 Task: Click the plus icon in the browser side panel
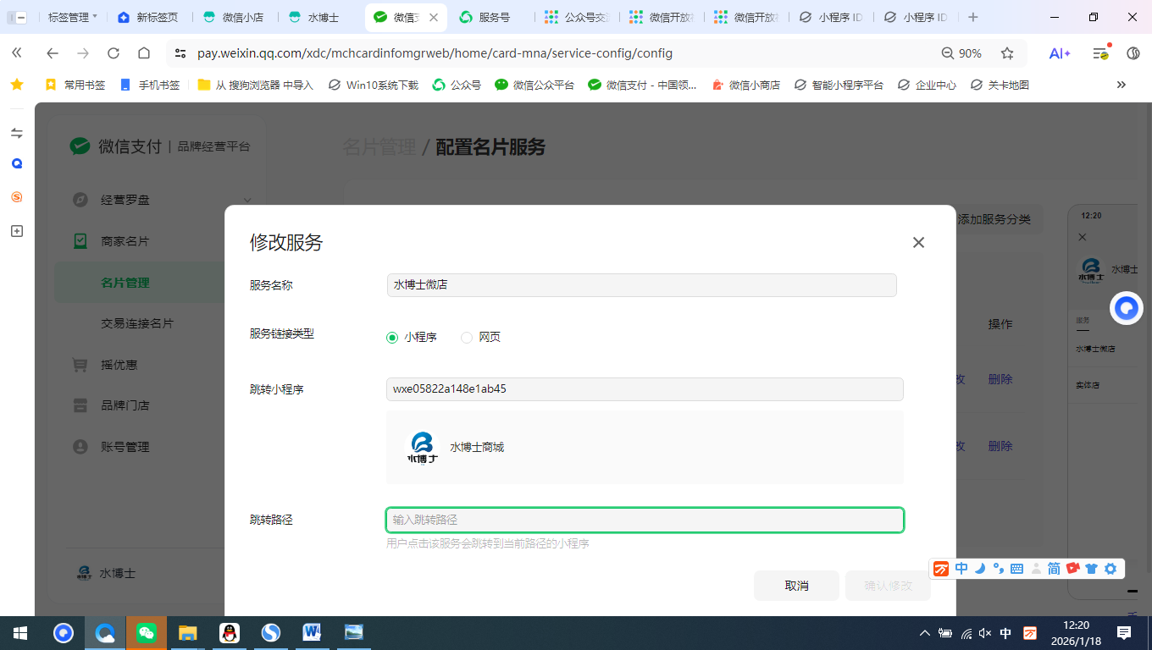coord(17,231)
